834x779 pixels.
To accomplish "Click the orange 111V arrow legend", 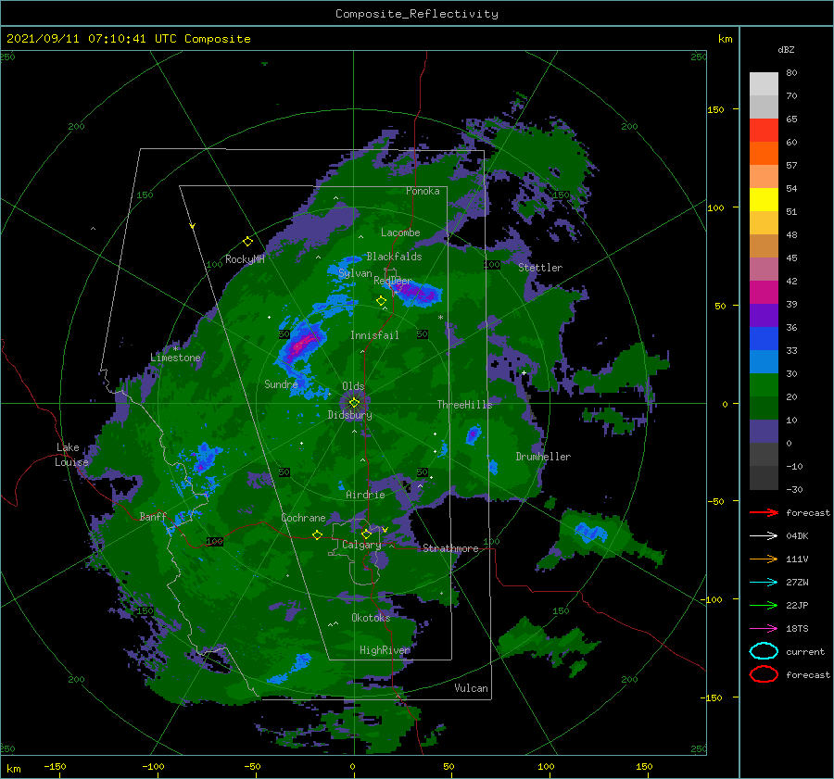I will [x=764, y=559].
